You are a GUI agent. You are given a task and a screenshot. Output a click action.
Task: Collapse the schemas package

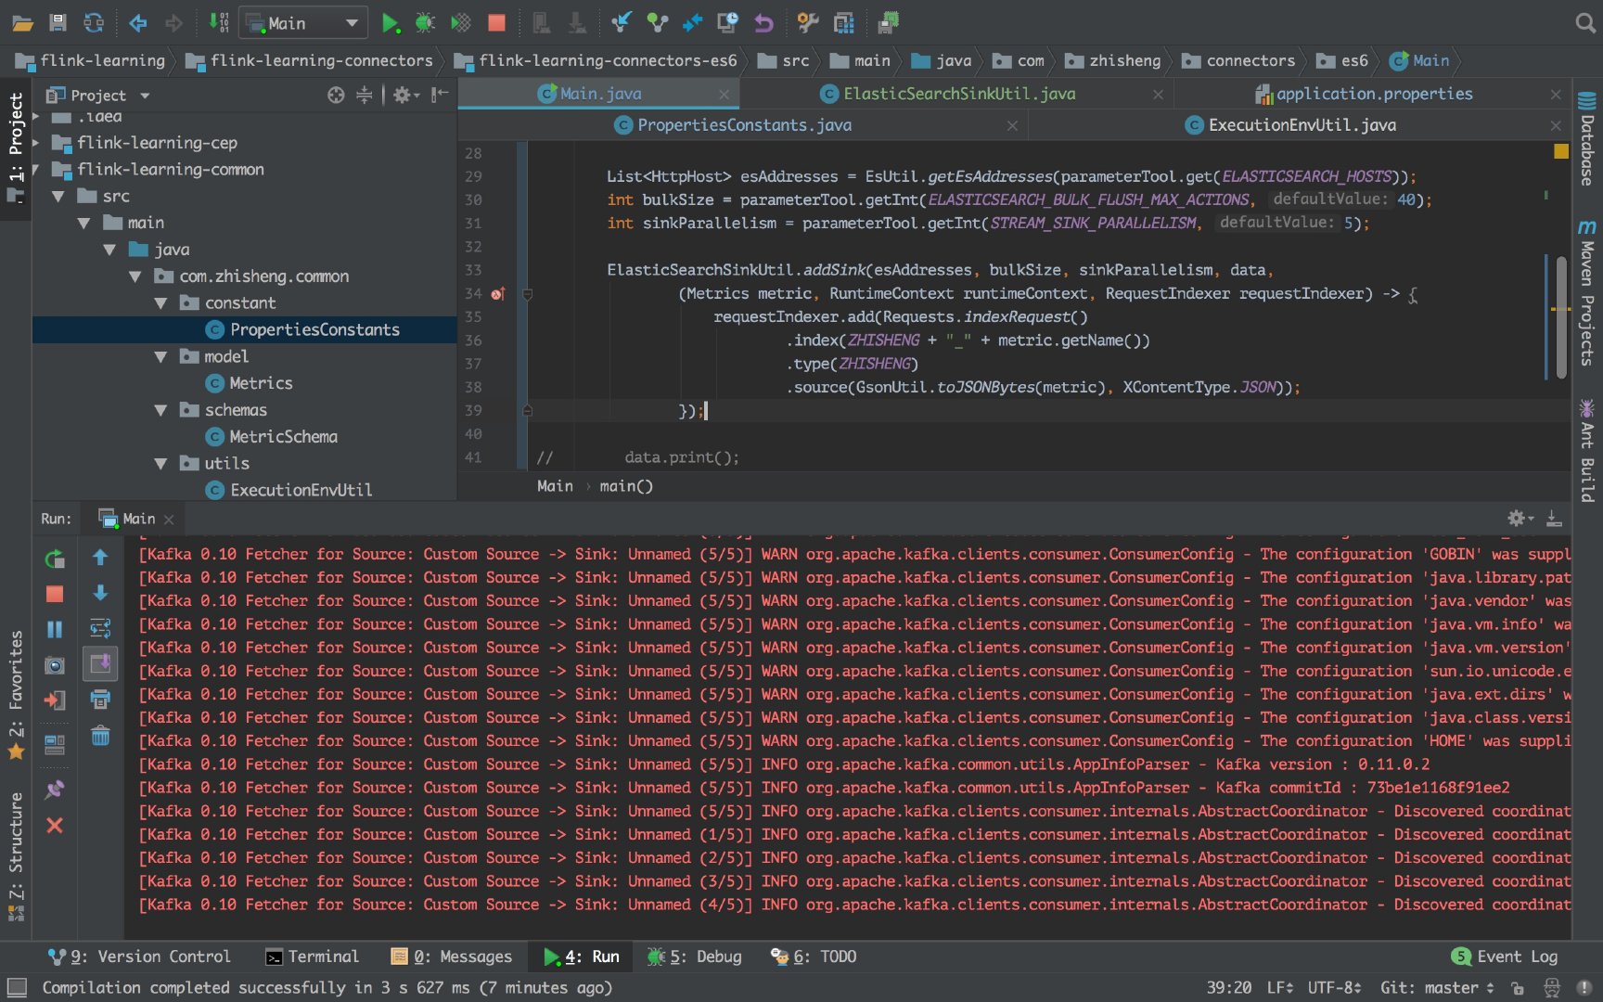(x=161, y=410)
